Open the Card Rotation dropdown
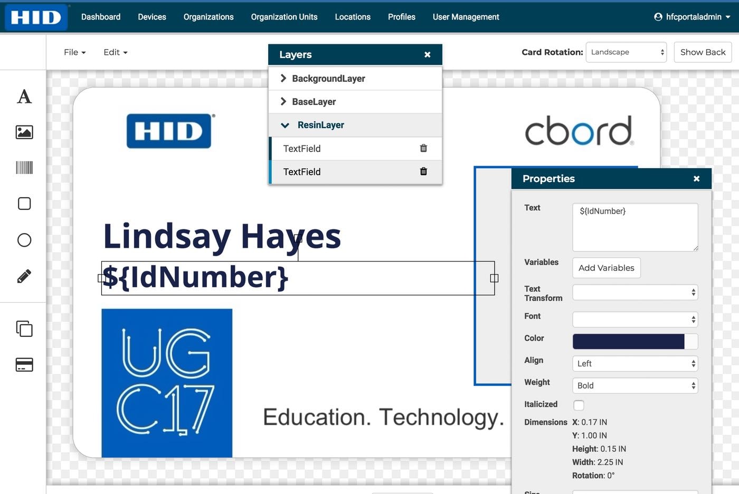Viewport: 739px width, 494px height. 626,52
